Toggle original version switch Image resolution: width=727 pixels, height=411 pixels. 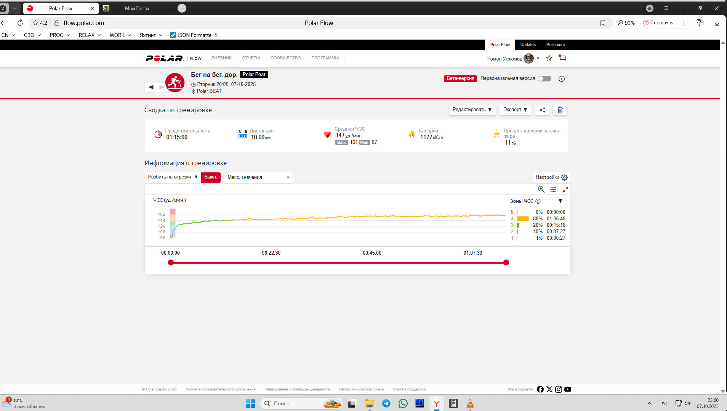(544, 79)
